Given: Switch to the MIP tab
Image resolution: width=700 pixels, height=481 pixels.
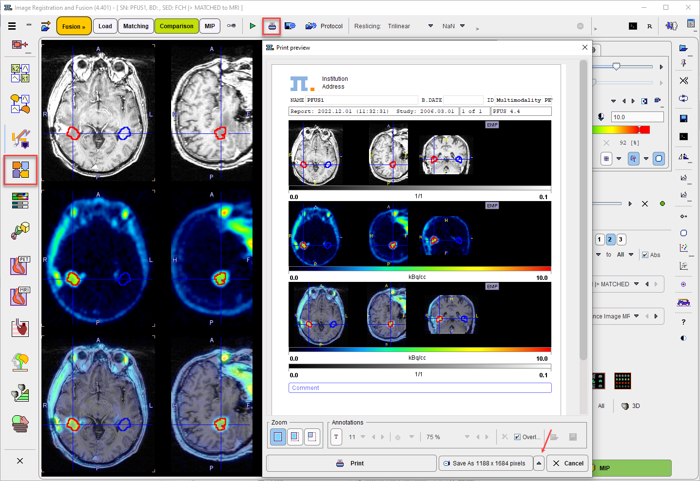Looking at the screenshot, I should (210, 26).
